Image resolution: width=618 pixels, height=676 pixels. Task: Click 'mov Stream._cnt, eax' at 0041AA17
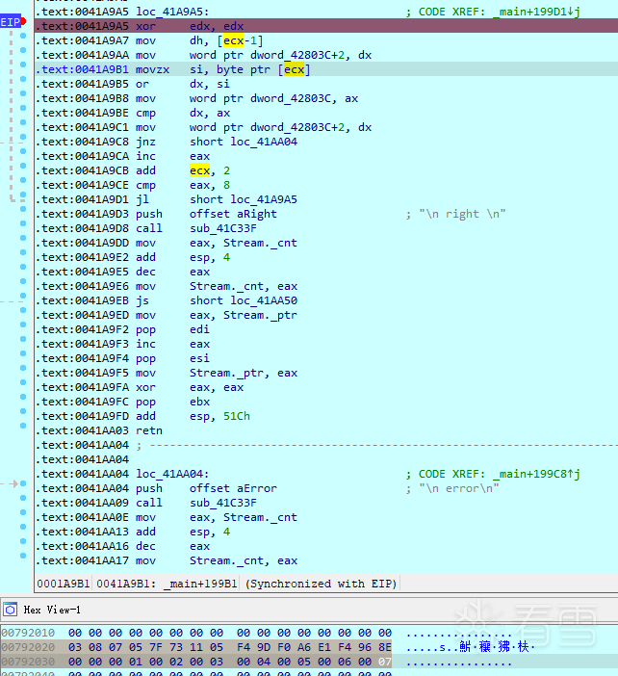(217, 560)
